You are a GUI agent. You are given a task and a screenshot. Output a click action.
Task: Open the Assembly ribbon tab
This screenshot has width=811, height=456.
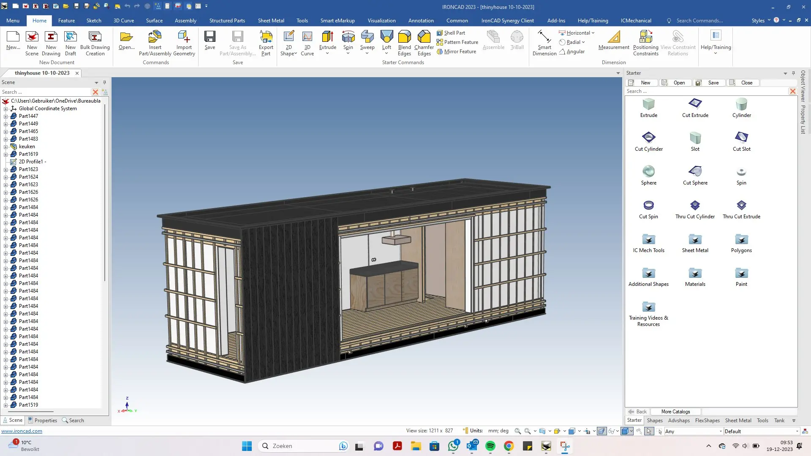click(x=185, y=20)
